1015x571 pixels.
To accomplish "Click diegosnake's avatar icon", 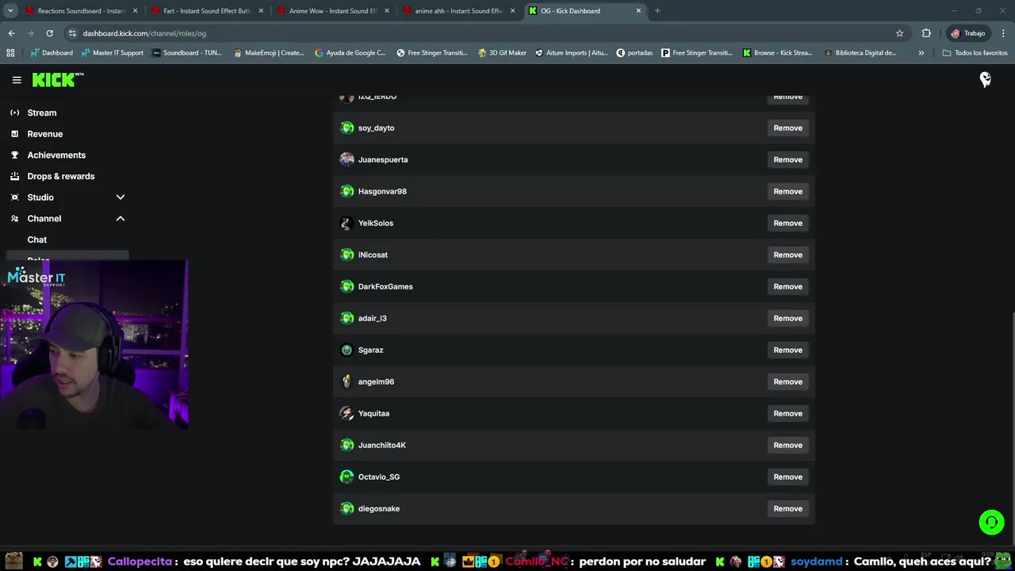I will [x=347, y=508].
